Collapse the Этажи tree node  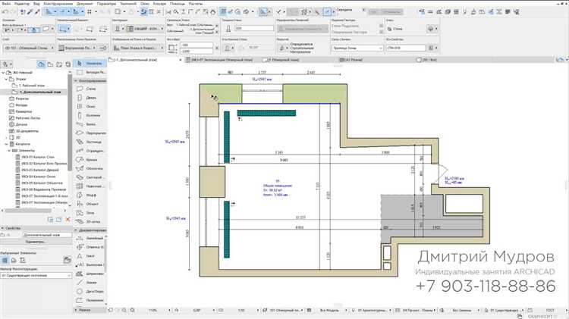(5, 80)
